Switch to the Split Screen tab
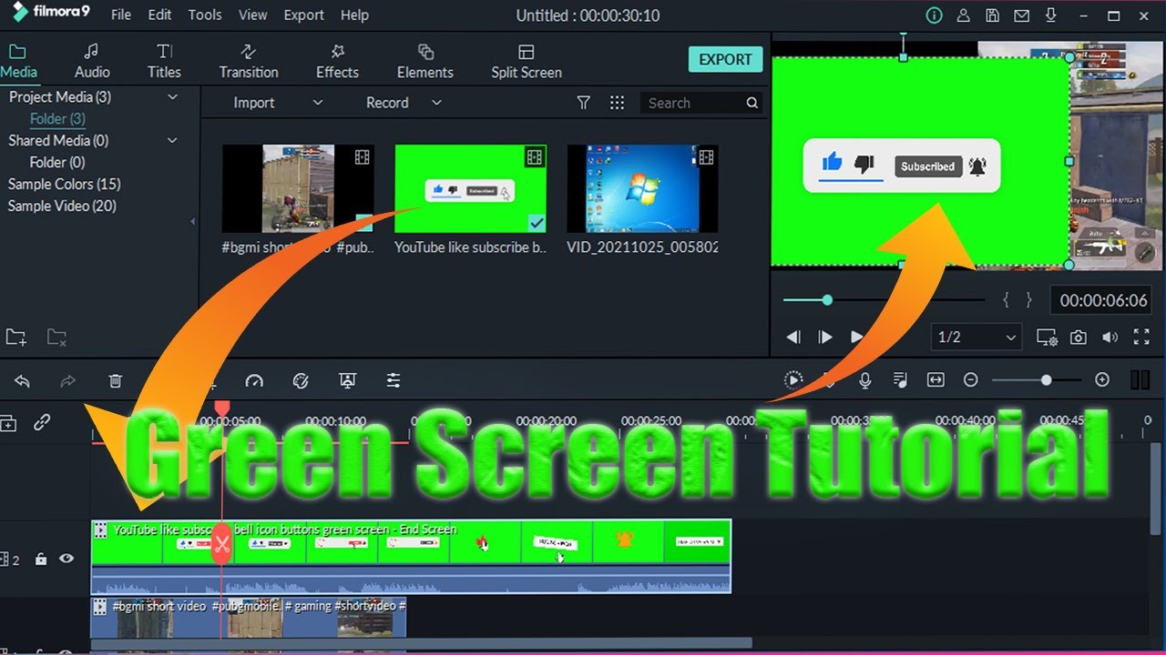The height and width of the screenshot is (655, 1166). 527,62
